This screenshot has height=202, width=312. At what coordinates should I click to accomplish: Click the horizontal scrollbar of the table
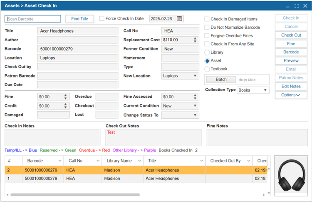(75, 195)
